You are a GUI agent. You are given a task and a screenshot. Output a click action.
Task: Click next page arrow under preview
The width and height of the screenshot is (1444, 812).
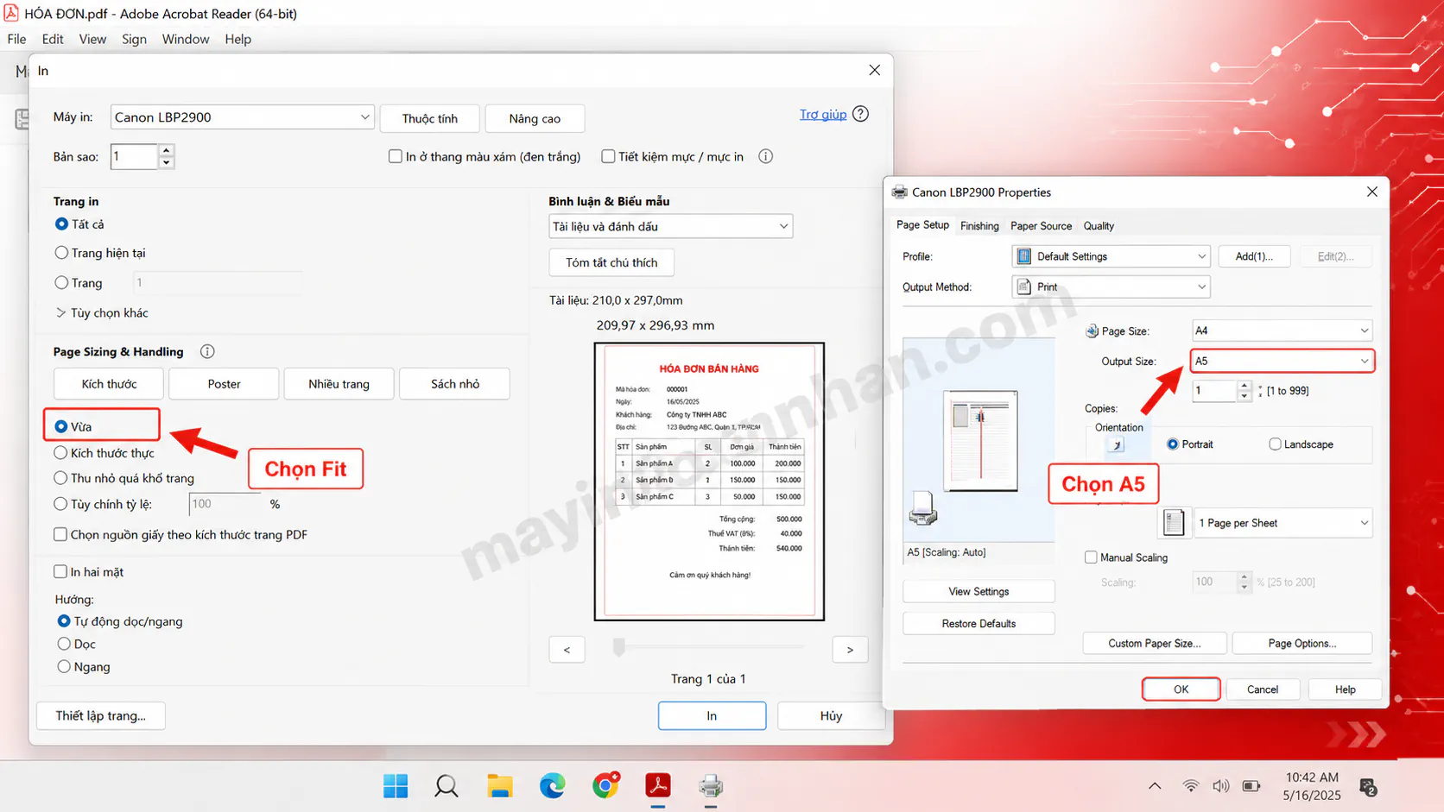[850, 650]
